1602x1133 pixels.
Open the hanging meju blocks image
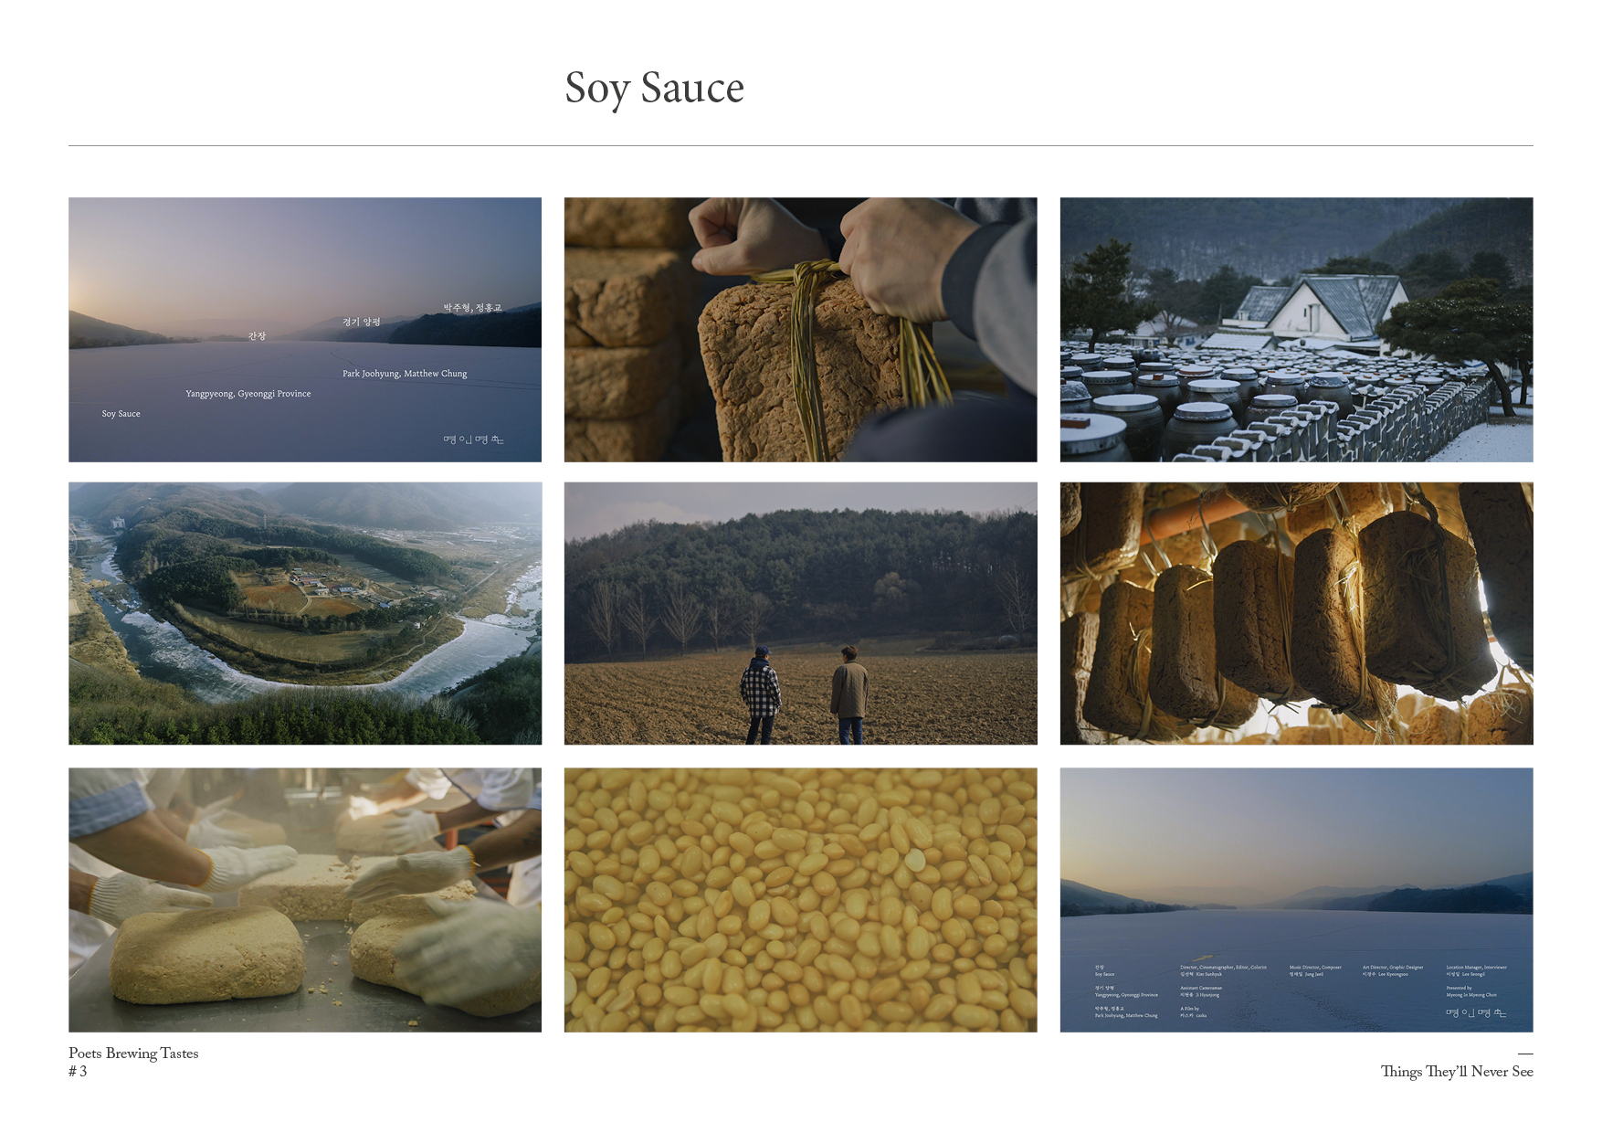pos(1296,613)
